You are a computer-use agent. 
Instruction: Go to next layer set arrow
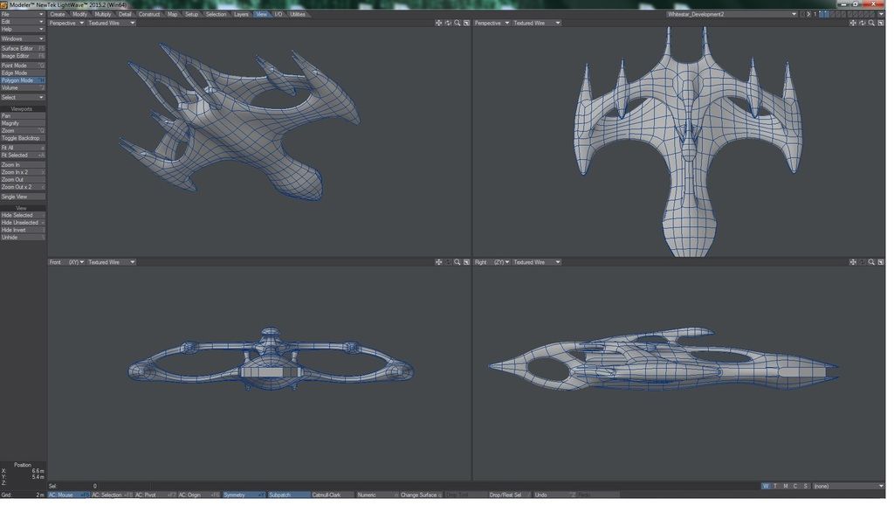point(808,14)
